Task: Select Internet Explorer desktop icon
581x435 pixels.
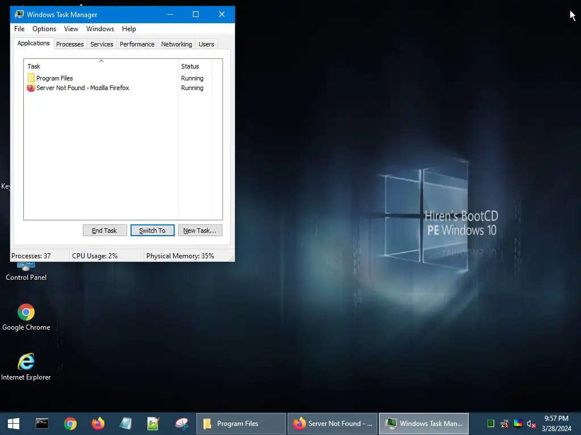Action: [26, 367]
